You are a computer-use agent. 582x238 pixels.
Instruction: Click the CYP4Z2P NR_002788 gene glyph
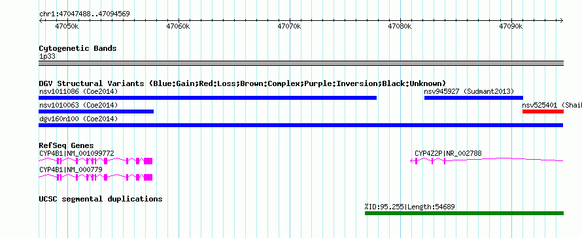(487, 160)
